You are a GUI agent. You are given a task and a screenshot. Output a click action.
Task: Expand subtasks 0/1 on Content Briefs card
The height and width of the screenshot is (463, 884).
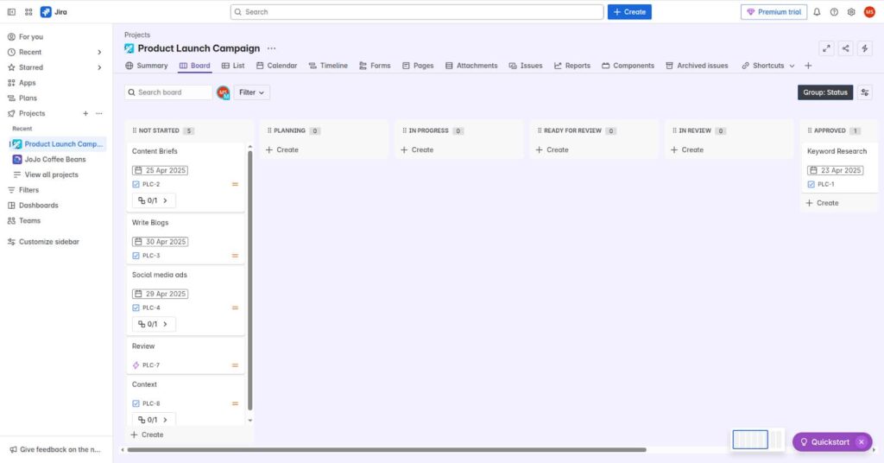[154, 200]
